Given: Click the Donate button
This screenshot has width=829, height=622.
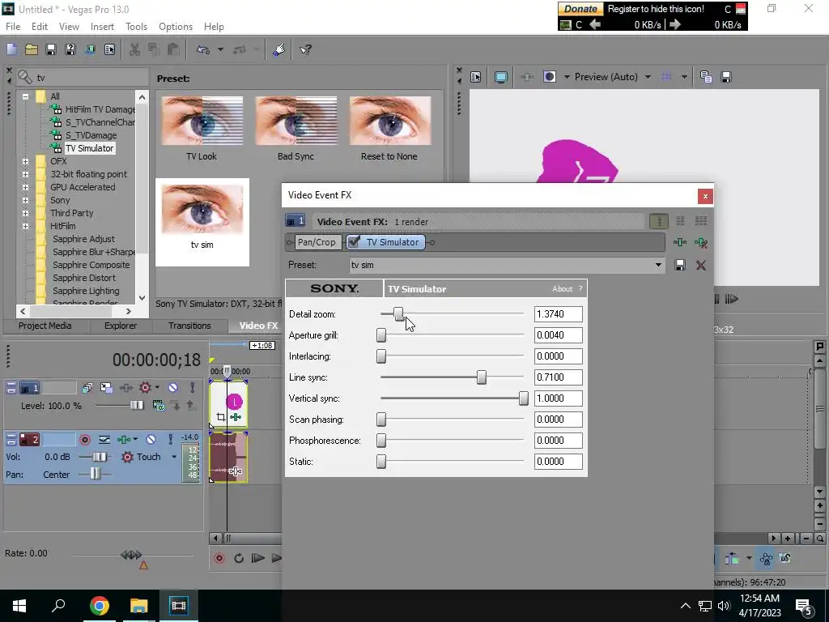Looking at the screenshot, I should tap(580, 9).
